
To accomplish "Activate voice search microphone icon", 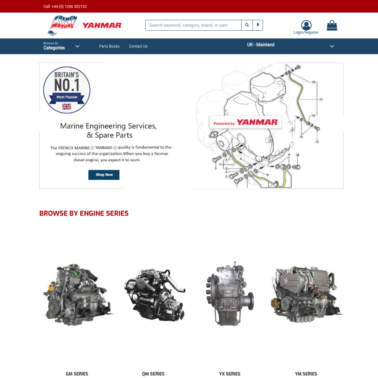I will coord(258,25).
